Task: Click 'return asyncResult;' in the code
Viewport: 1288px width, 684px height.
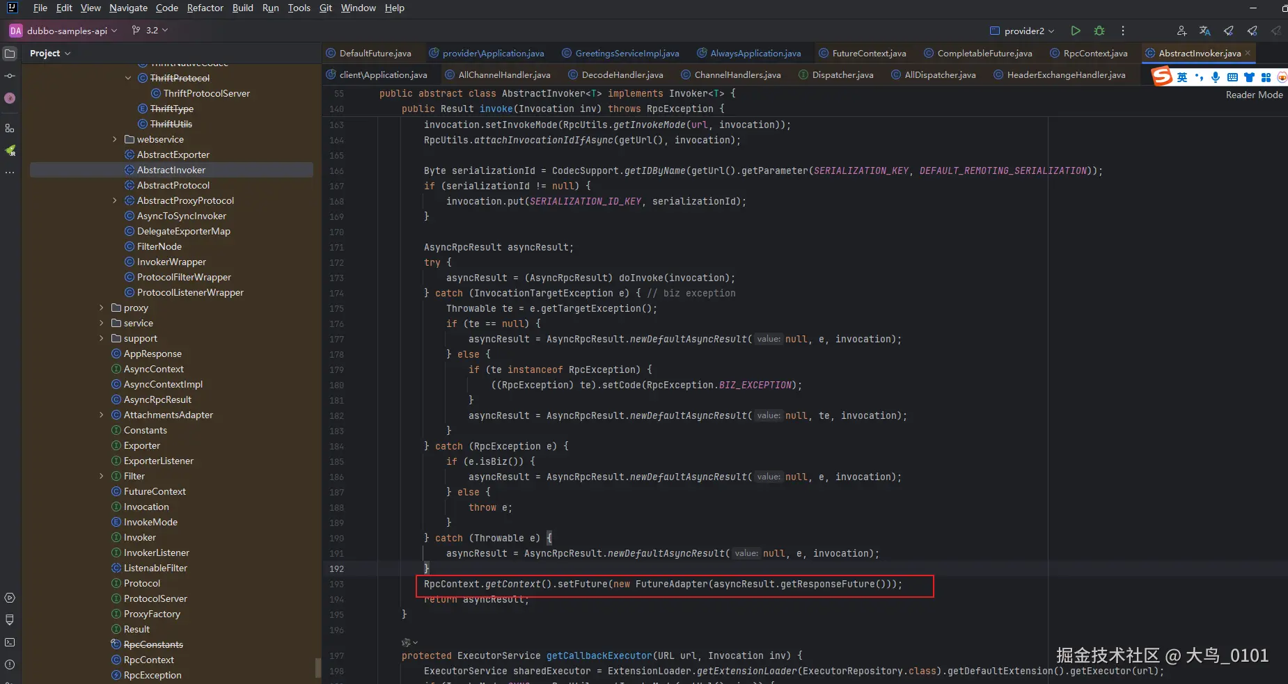Action: [476, 599]
